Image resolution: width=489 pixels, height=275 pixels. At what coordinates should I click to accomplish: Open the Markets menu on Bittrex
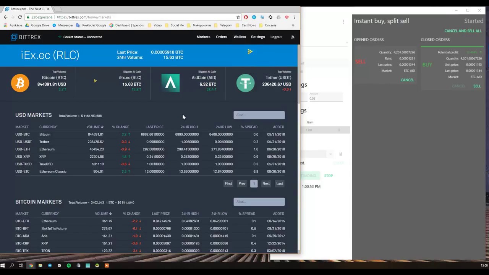pyautogui.click(x=203, y=37)
